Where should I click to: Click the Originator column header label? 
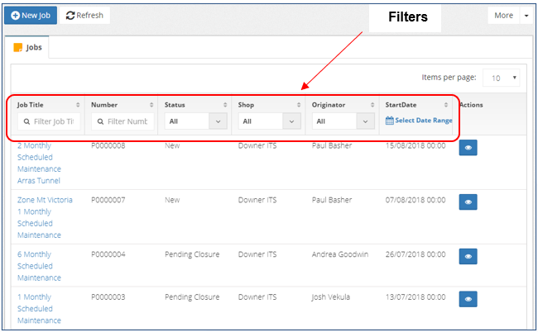pos(329,105)
